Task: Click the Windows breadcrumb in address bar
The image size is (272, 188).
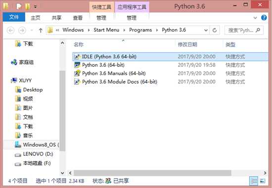Action: pyautogui.click(x=73, y=30)
